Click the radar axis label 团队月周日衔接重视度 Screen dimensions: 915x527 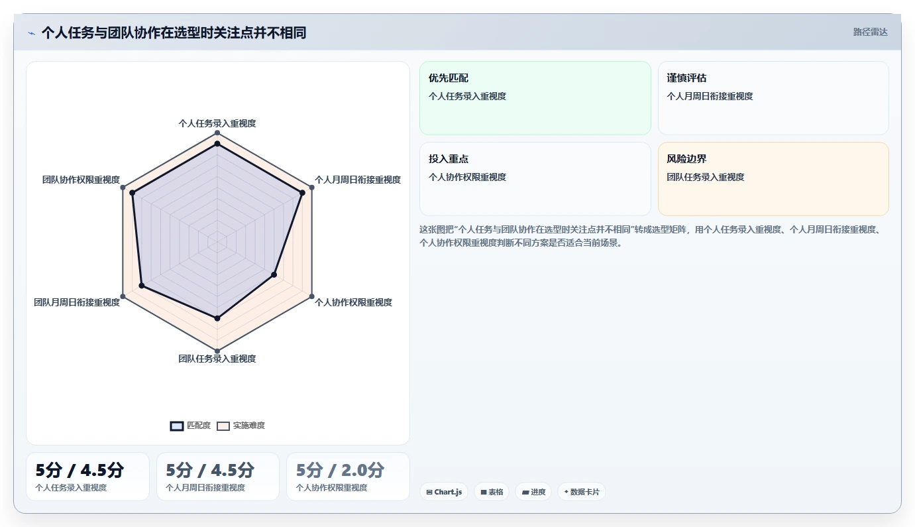point(77,302)
